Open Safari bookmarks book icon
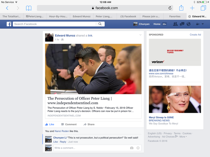The image size is (210, 157). 29,8
